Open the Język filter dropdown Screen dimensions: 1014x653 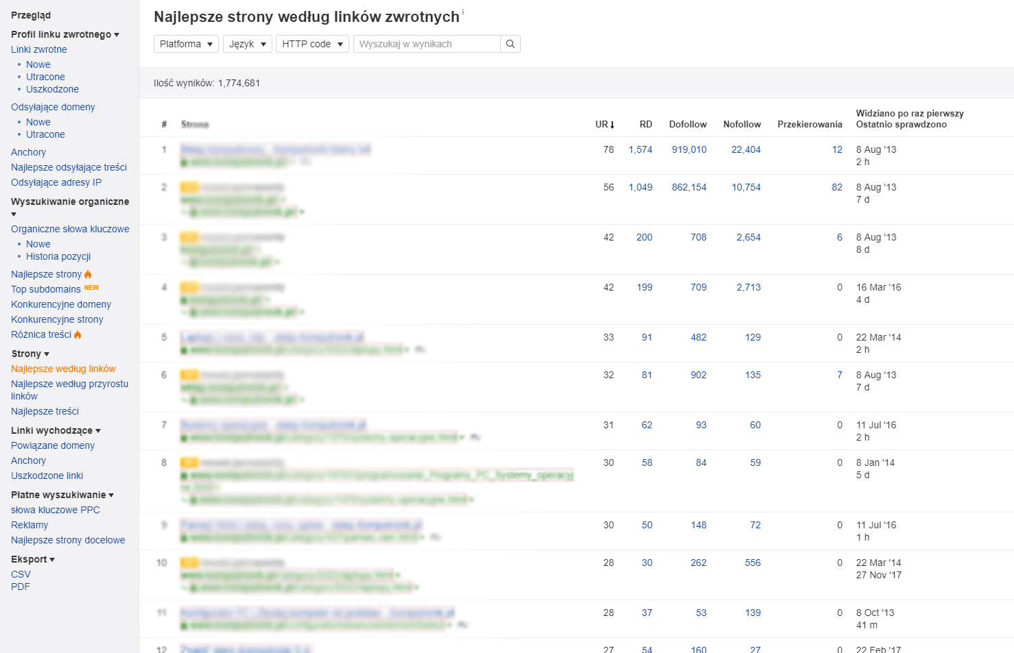pos(247,44)
